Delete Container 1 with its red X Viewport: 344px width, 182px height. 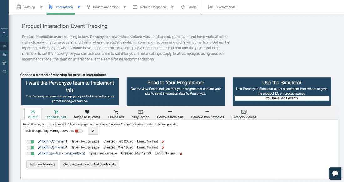pos(163,142)
